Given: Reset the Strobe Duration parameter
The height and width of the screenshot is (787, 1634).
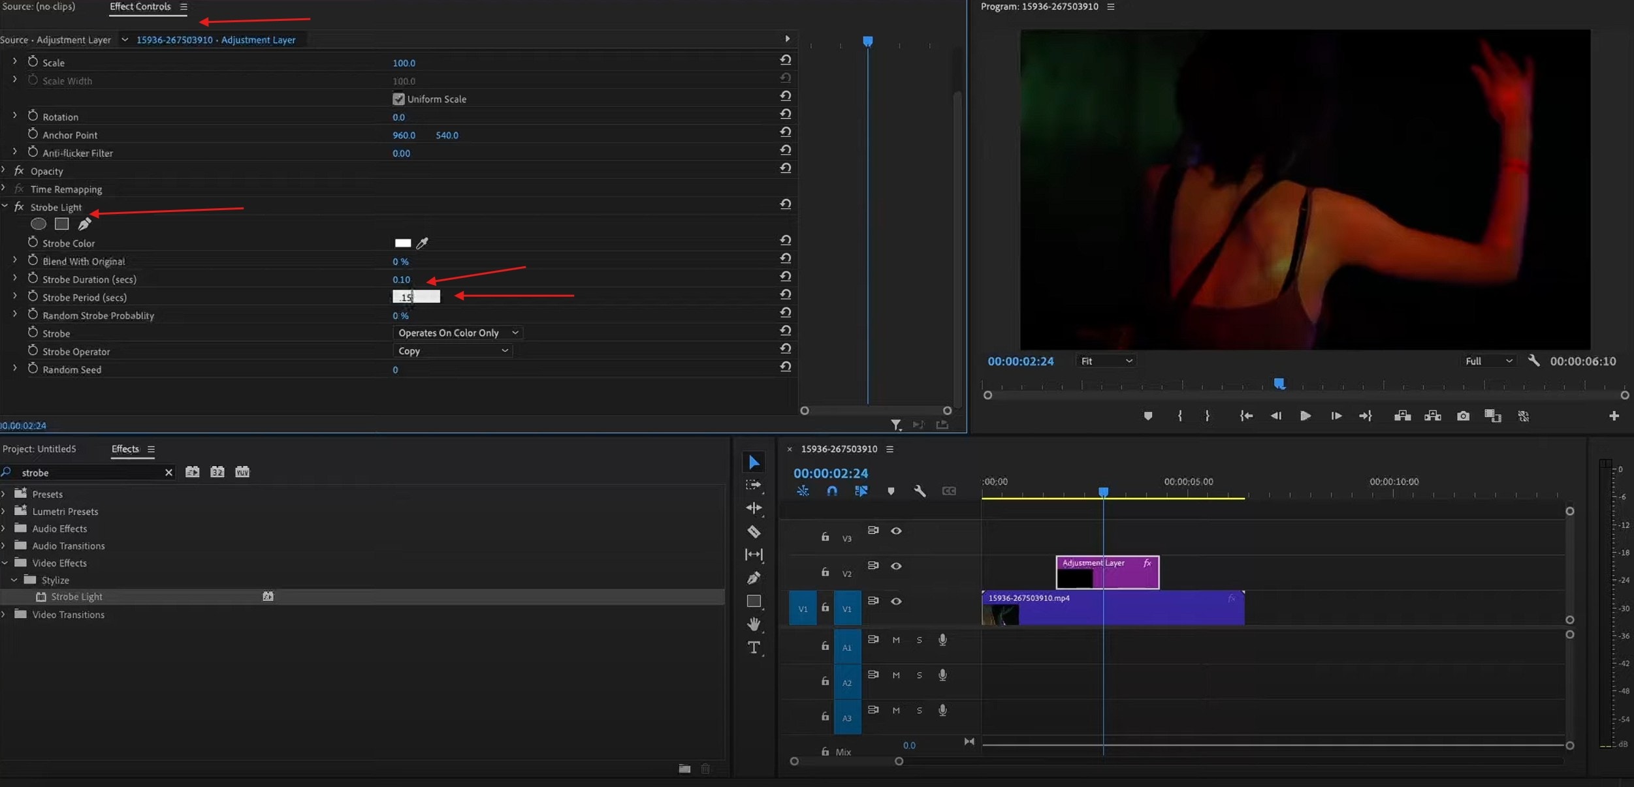Looking at the screenshot, I should [786, 277].
